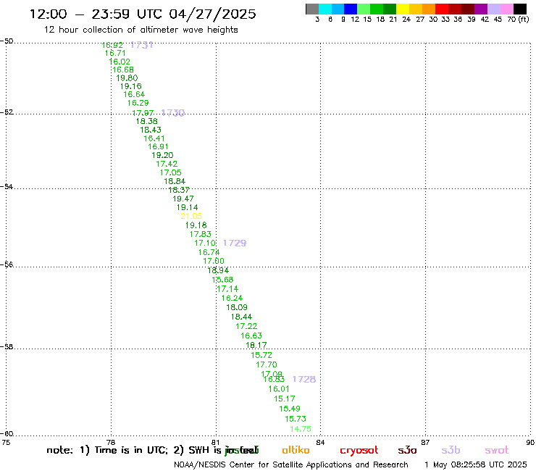536x471 pixels.
Task: Click the 18.17 wave height value
Action: pos(256,345)
